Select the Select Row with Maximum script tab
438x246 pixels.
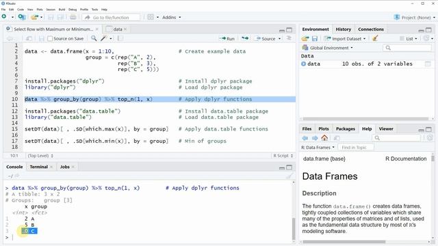[x=53, y=29]
